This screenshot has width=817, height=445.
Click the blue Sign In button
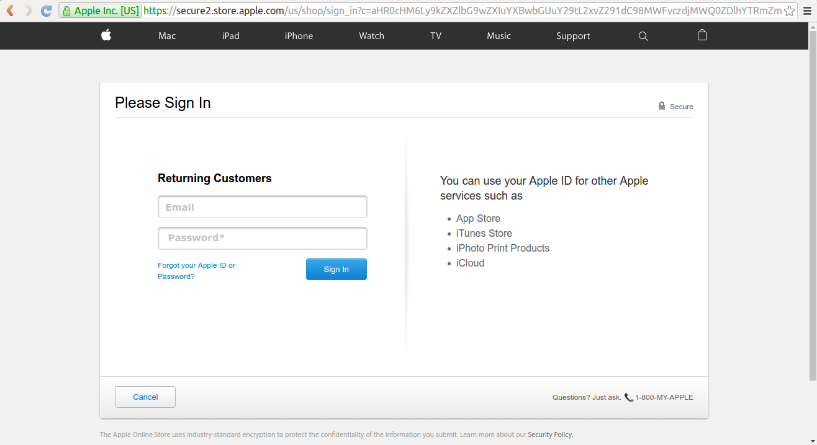click(336, 269)
